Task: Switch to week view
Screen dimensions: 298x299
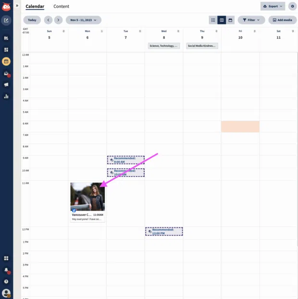Action: click(x=222, y=20)
